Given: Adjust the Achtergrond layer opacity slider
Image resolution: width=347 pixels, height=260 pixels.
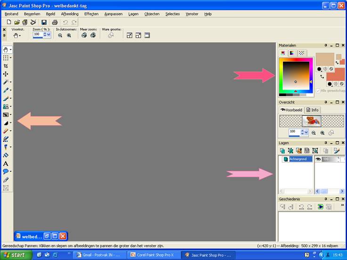Looking at the screenshot, I should click(x=330, y=159).
